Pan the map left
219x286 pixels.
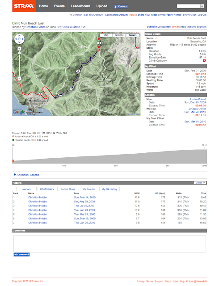tap(16, 39)
